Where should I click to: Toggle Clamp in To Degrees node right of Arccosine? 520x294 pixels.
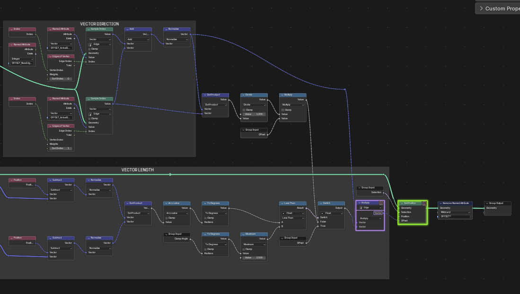[x=205, y=218]
